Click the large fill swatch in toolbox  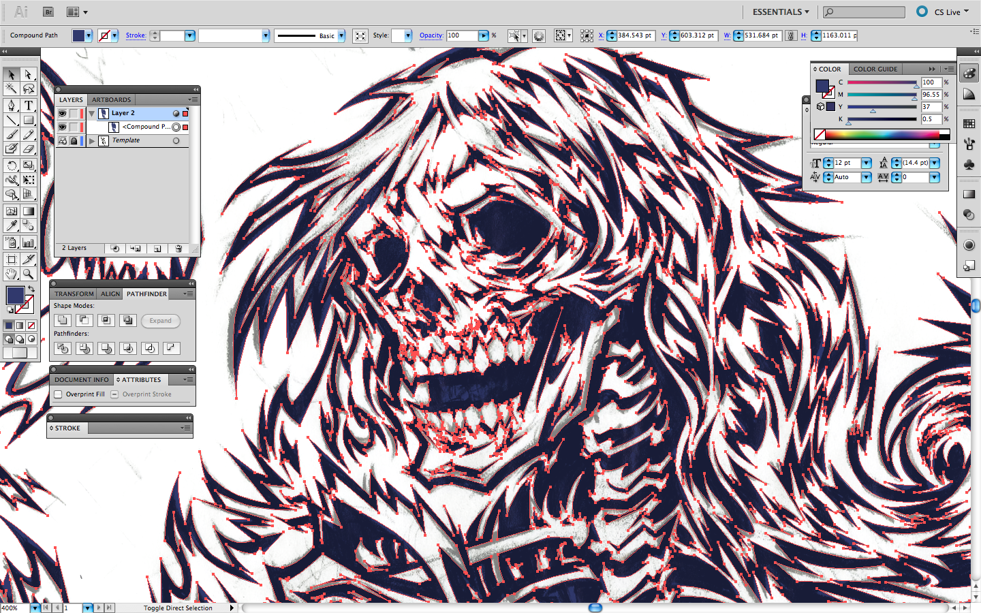coord(15,296)
